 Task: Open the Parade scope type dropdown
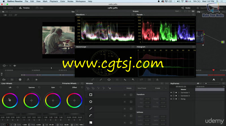point(141,15)
